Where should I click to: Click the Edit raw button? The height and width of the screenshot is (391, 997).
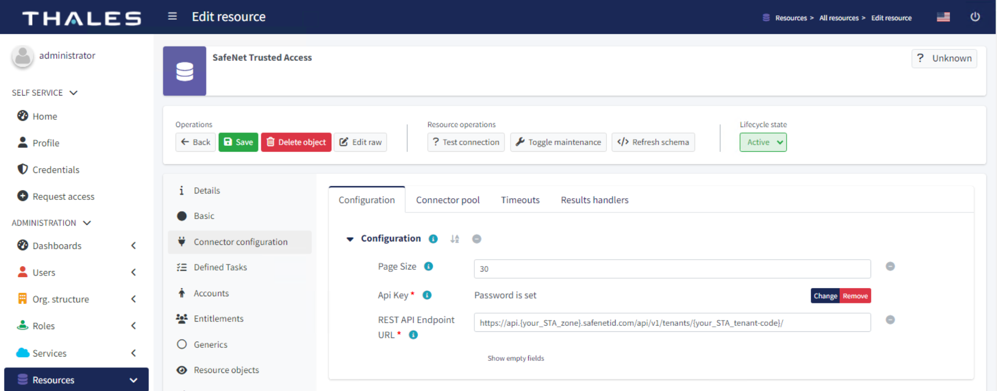pyautogui.click(x=360, y=142)
